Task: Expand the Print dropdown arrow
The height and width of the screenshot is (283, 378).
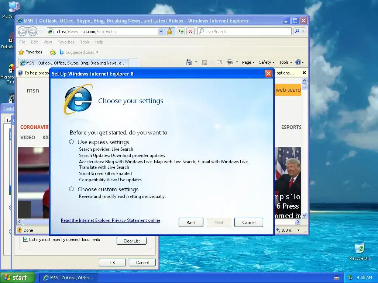Action: coord(237,62)
